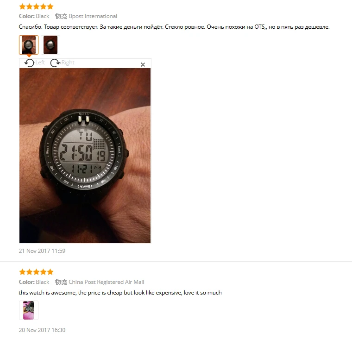Click the enlarged wrist watch photo
Screen dimensions: 352x339
pos(85,156)
